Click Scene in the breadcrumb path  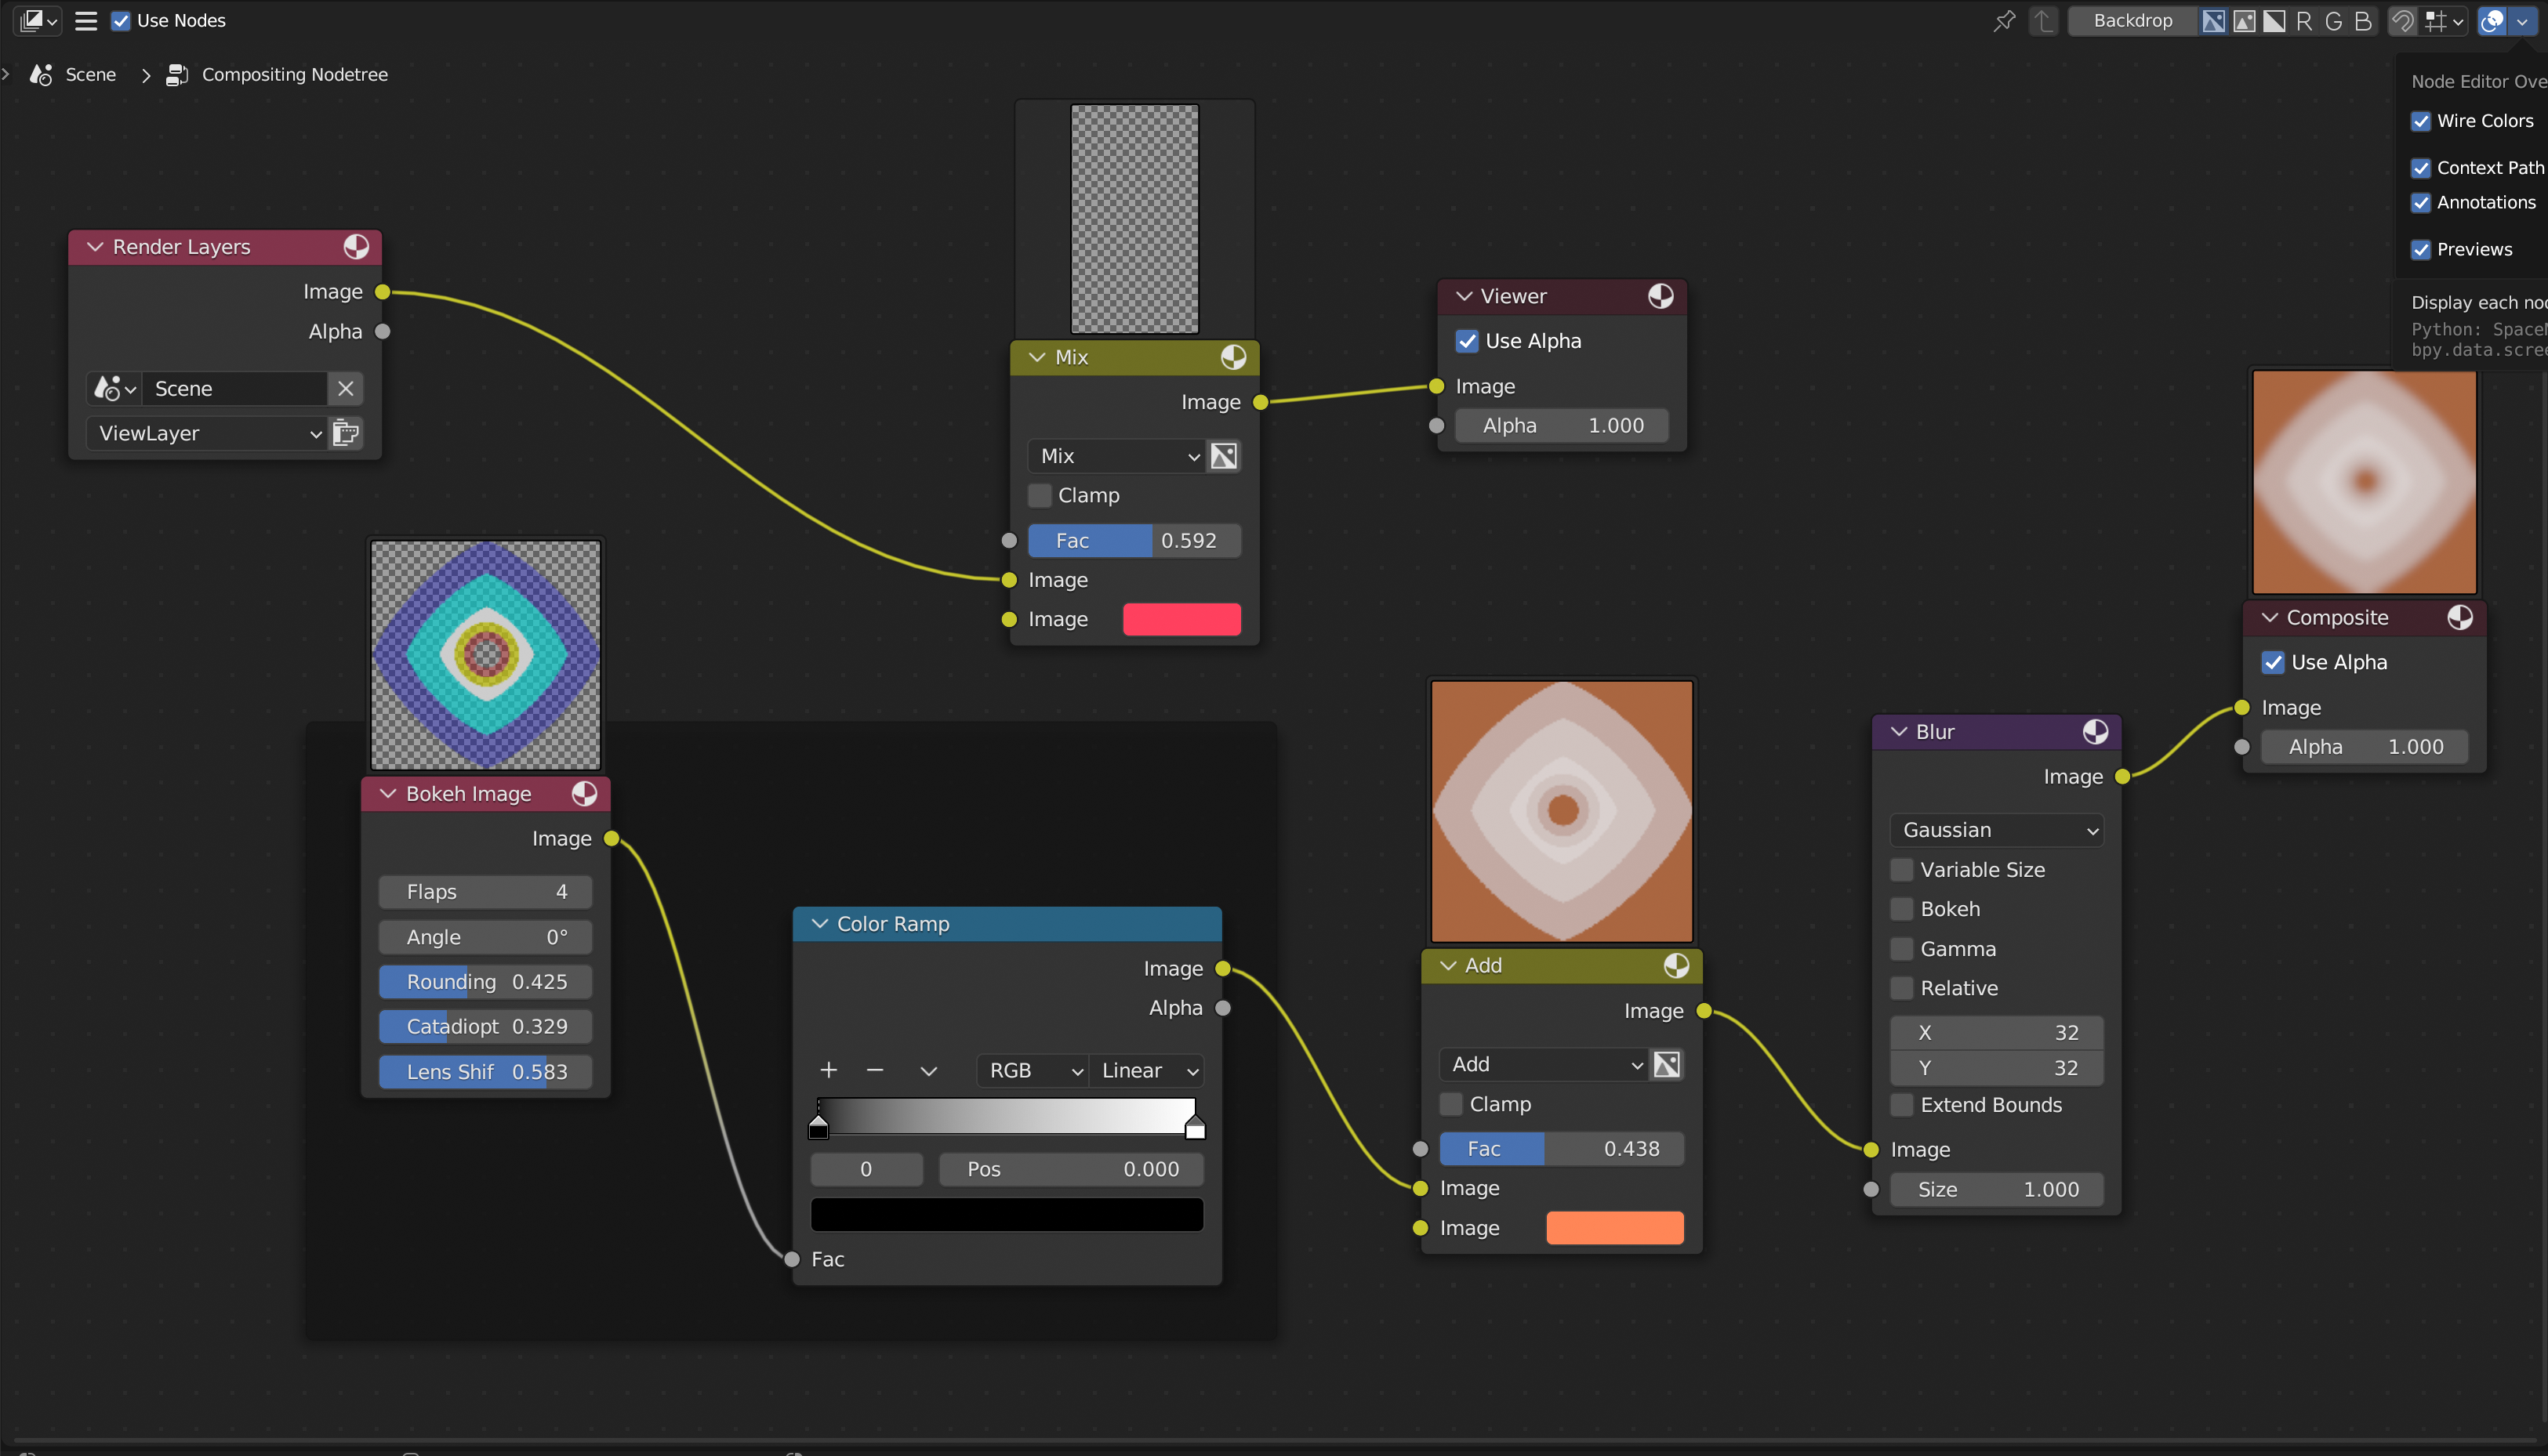[90, 75]
